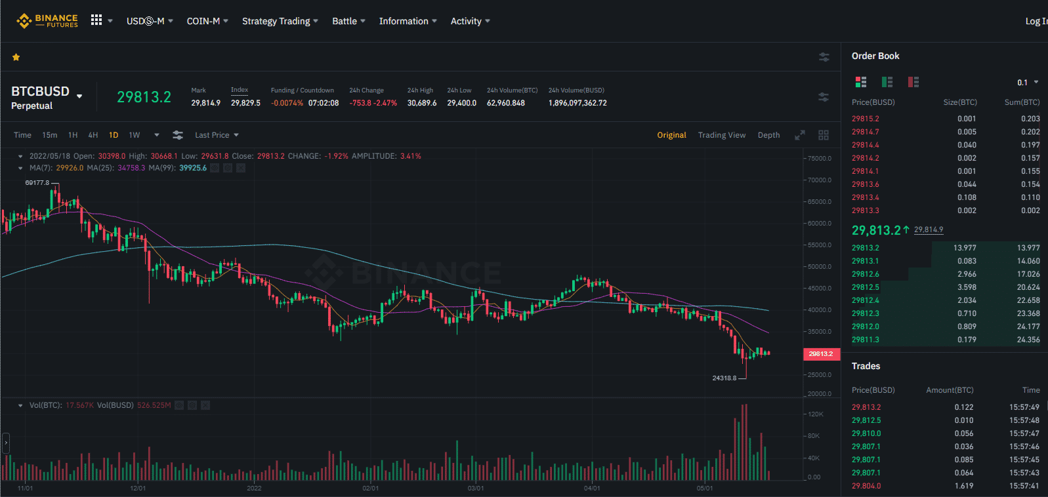Open ticker preferences icon beside 24h stats
This screenshot has width=1048, height=497.
pyautogui.click(x=824, y=97)
